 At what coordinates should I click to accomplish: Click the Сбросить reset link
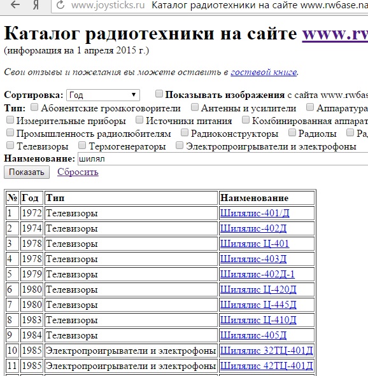[x=78, y=172]
